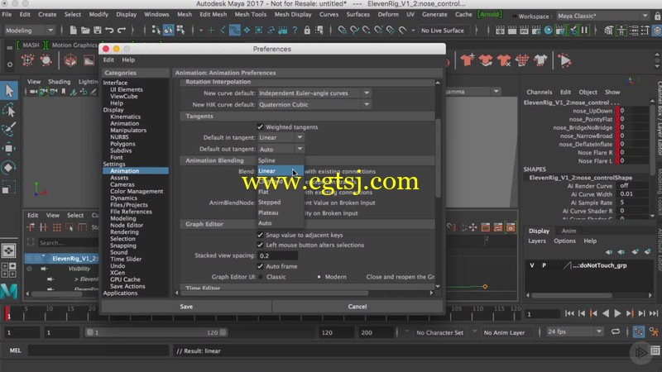The image size is (662, 372).
Task: Open Preferences window Edit menu
Action: 108,60
